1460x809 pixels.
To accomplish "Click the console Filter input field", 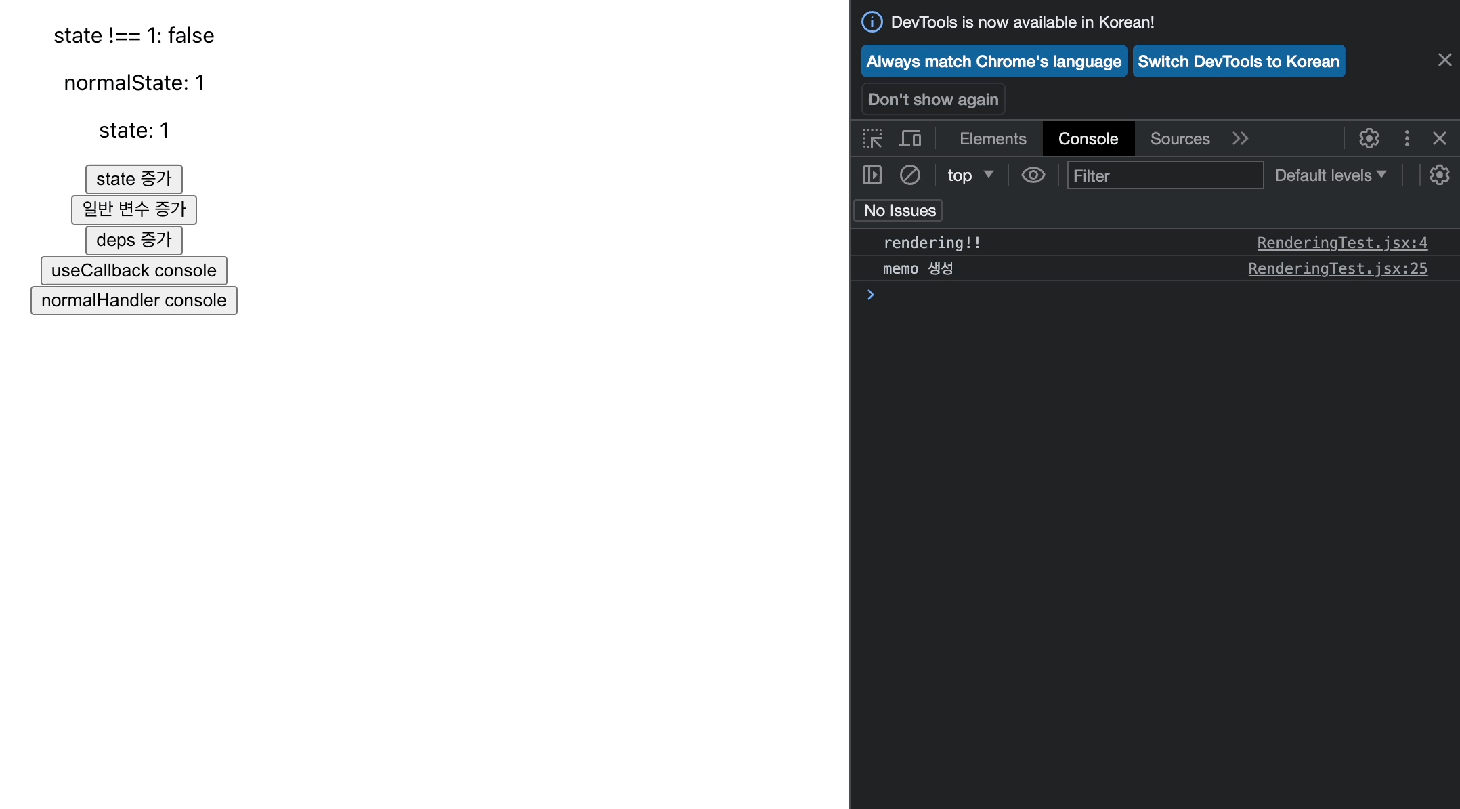I will (x=1165, y=175).
